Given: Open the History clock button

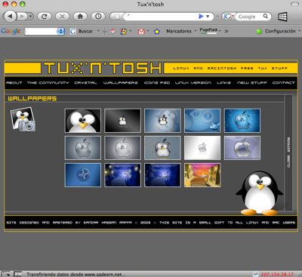Looking at the screenshot, I should [98, 17].
